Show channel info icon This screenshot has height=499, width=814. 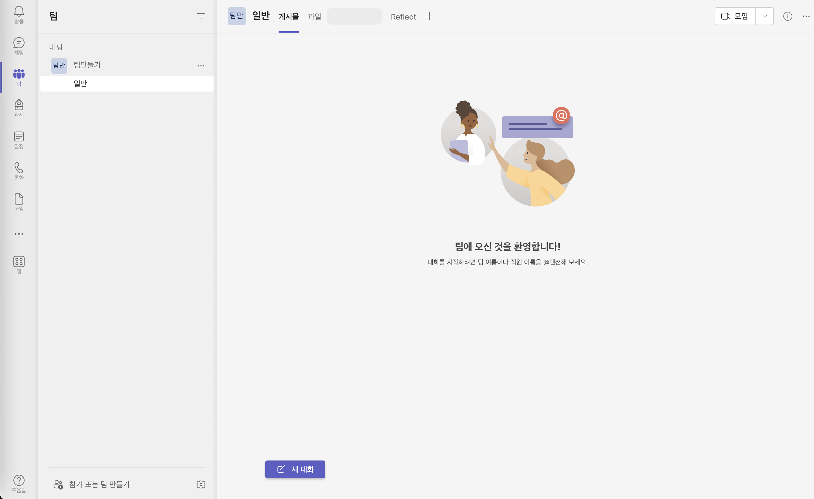pos(787,16)
